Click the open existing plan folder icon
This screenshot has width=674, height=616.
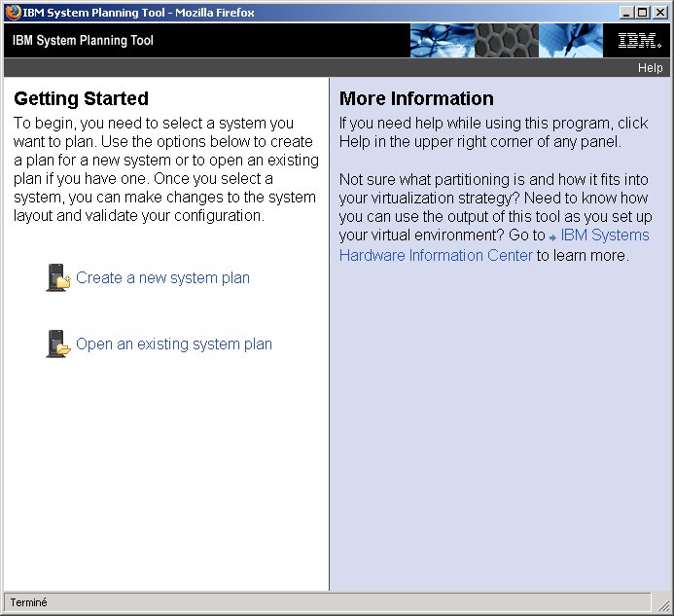pyautogui.click(x=58, y=344)
